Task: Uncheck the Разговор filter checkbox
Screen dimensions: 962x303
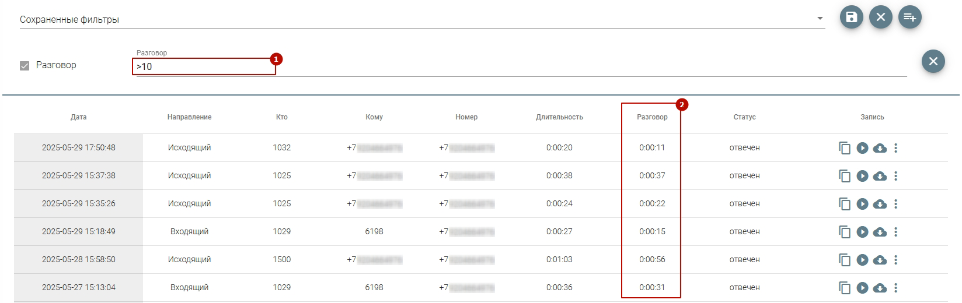Action: (x=25, y=66)
